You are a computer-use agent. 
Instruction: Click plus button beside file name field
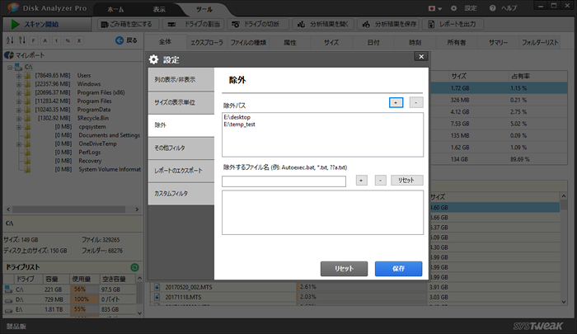pyautogui.click(x=361, y=180)
